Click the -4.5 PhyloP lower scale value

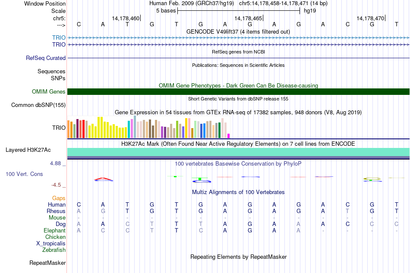(56, 185)
